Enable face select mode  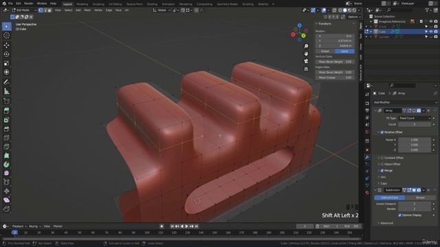[x=49, y=10]
